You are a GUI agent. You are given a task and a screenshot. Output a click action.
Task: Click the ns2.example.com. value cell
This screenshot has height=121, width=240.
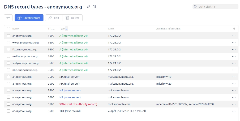[119, 97]
